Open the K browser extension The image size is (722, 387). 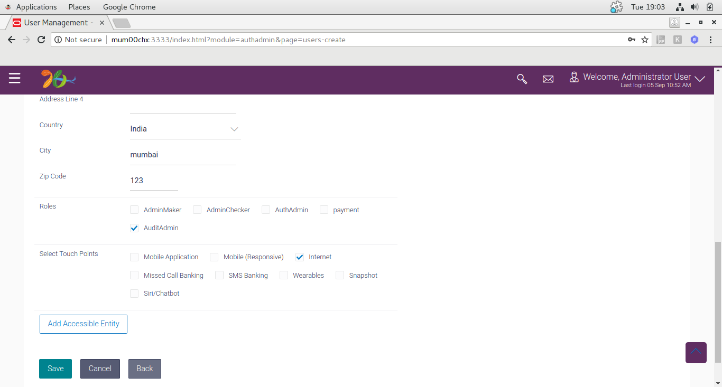point(678,40)
